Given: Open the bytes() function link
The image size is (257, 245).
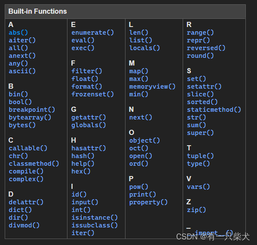Looking at the screenshot, I should [x=22, y=125].
